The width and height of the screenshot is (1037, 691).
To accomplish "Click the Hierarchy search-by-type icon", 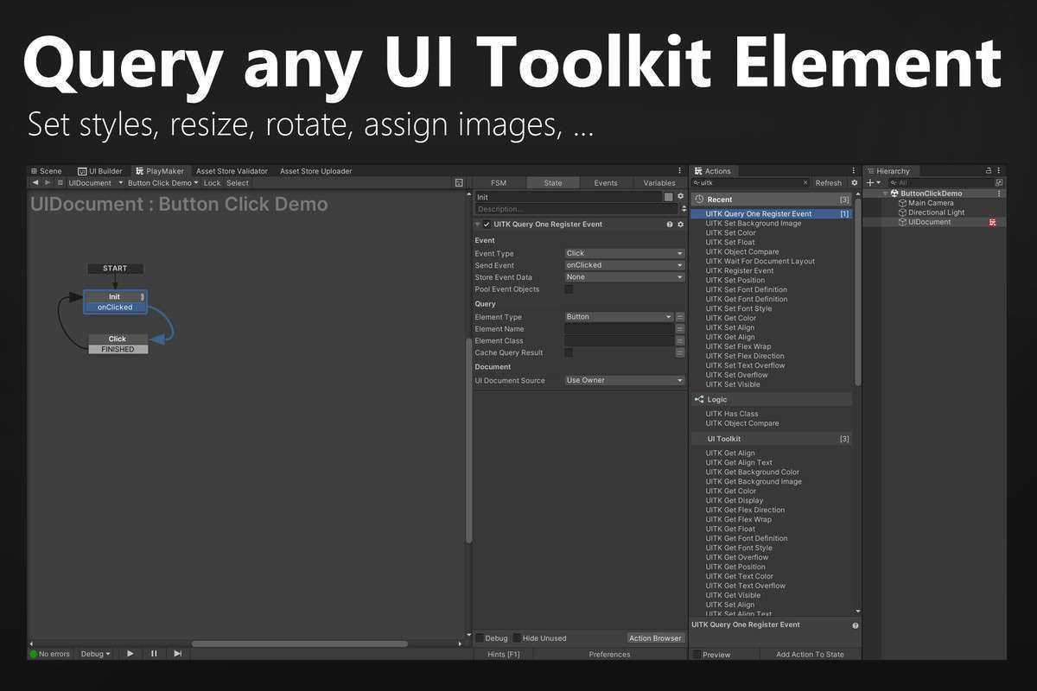I will click(x=999, y=183).
